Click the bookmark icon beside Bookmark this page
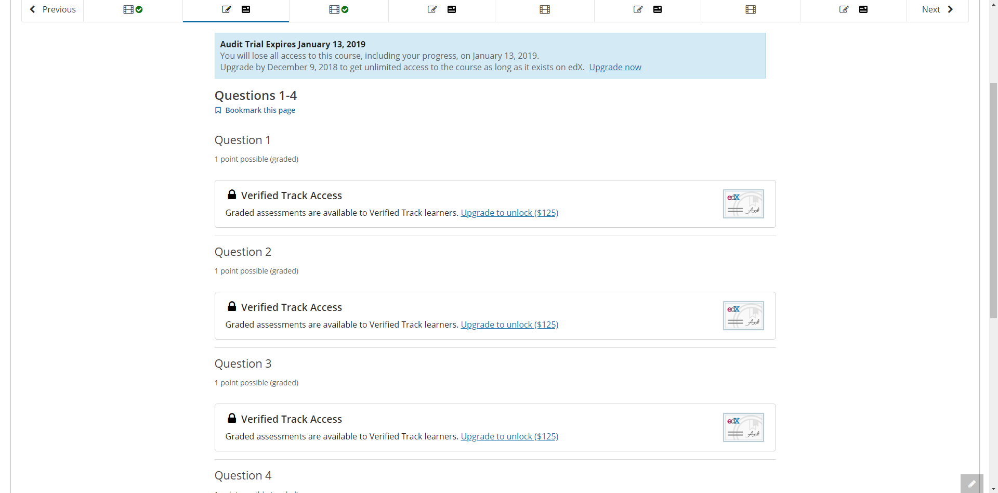This screenshot has width=998, height=493. point(218,110)
